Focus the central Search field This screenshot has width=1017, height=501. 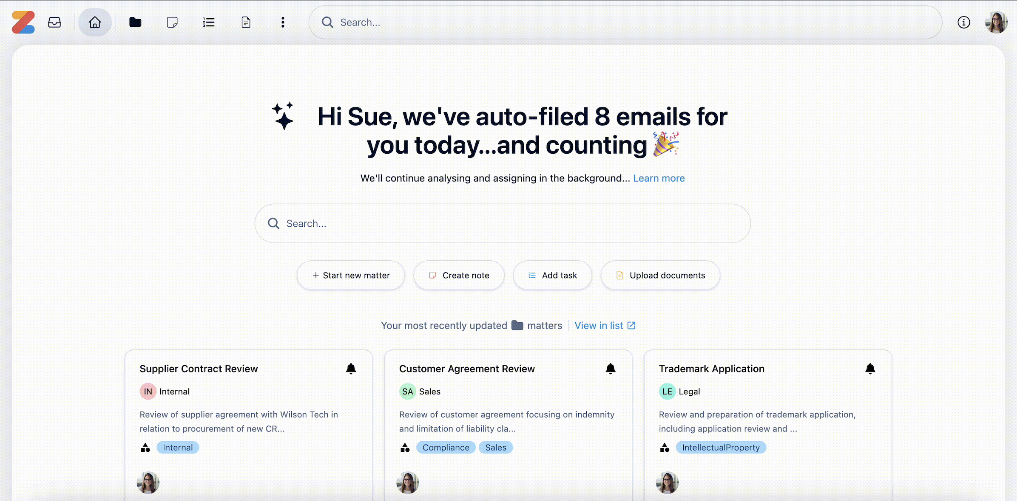click(502, 224)
